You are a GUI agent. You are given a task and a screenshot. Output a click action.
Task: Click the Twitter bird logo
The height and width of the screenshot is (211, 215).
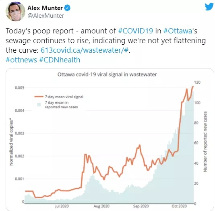coord(209,7)
